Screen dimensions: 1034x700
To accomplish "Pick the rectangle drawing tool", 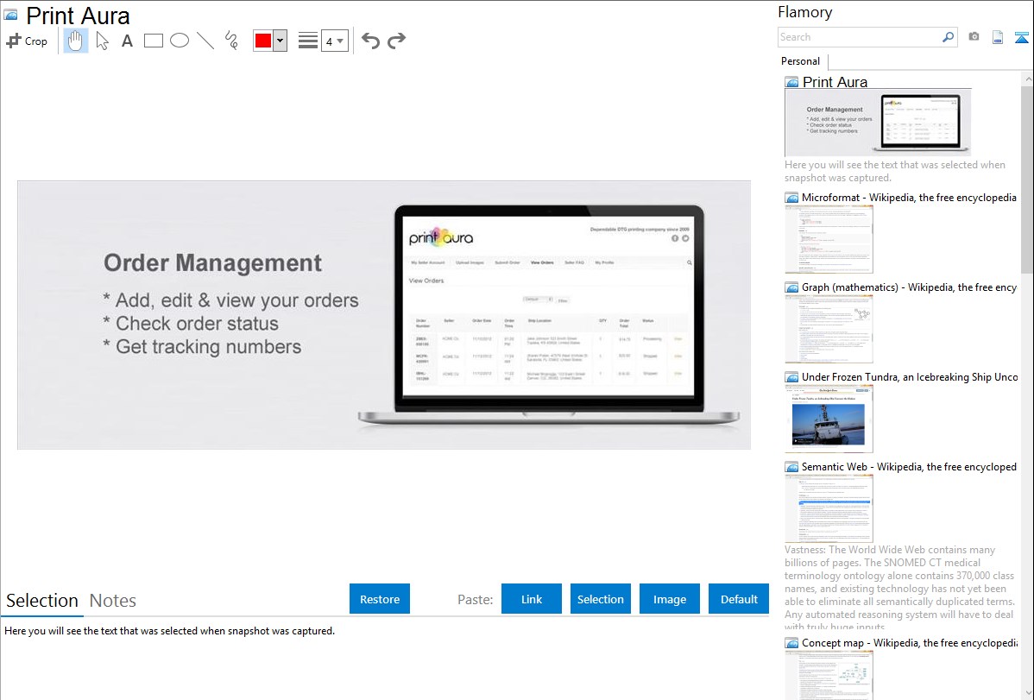I will (153, 41).
